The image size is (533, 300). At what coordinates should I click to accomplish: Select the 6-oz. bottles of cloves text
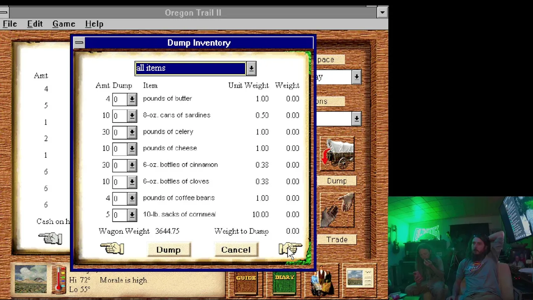tap(176, 181)
